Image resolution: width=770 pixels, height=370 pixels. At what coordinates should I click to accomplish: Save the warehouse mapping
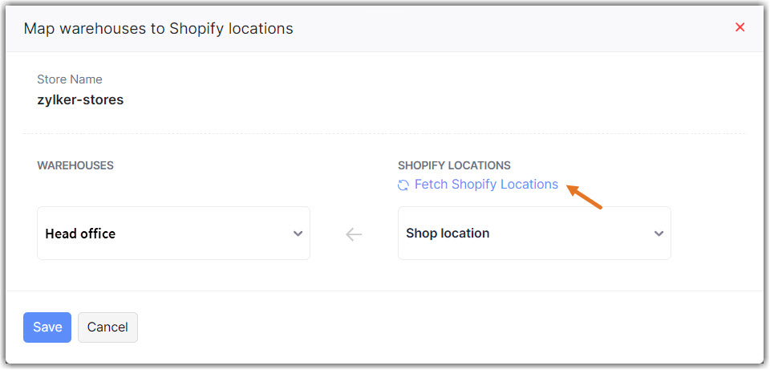(x=47, y=327)
